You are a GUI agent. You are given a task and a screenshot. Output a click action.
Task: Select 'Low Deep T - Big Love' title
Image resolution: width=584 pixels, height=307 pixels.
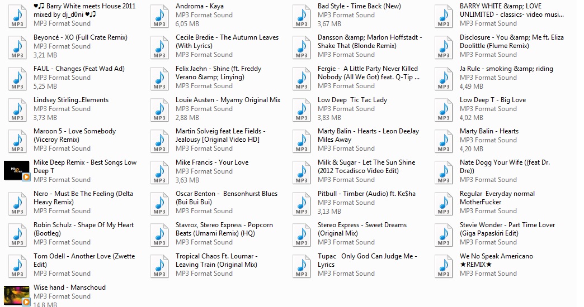click(493, 100)
